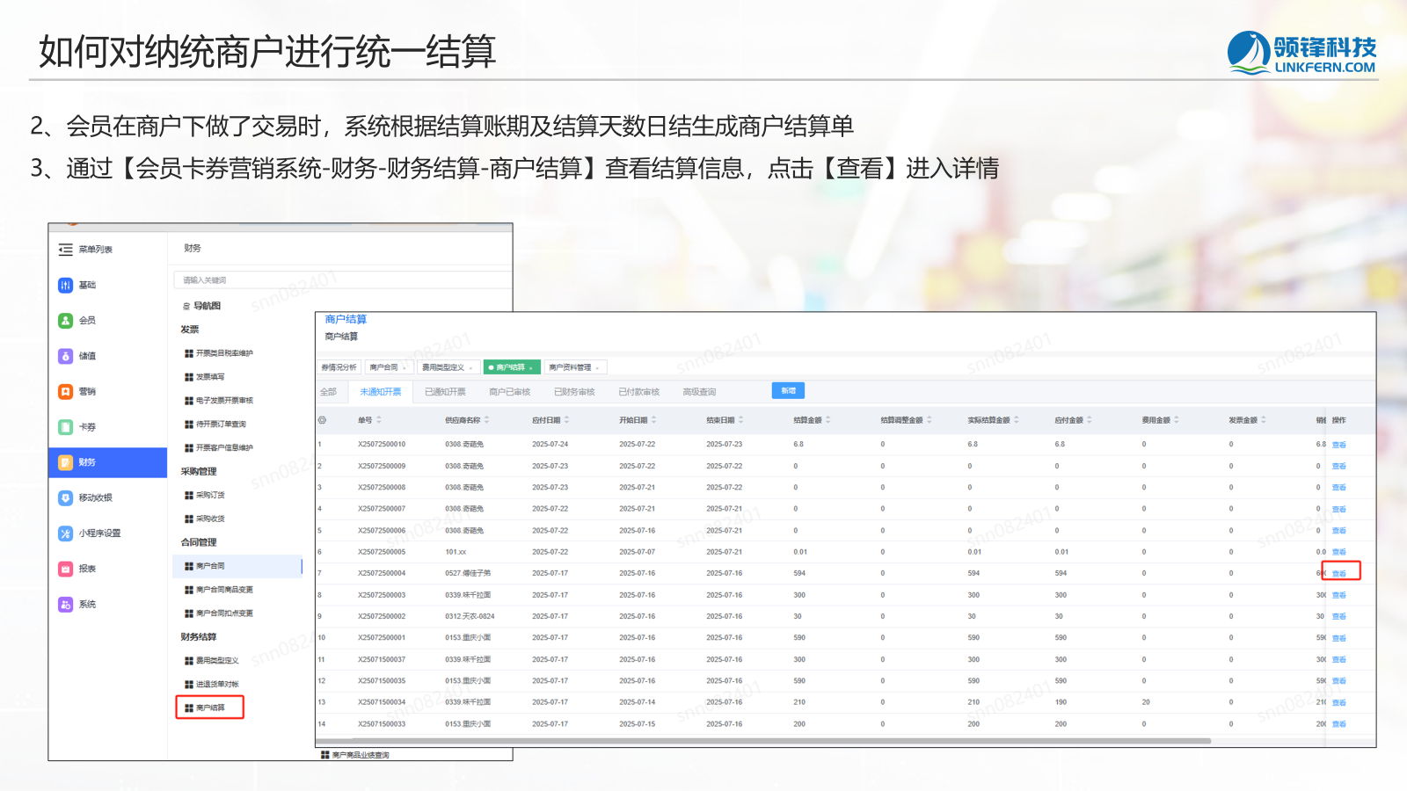1407x791 pixels.
Task: Click the blue 新增 button
Action: point(788,390)
